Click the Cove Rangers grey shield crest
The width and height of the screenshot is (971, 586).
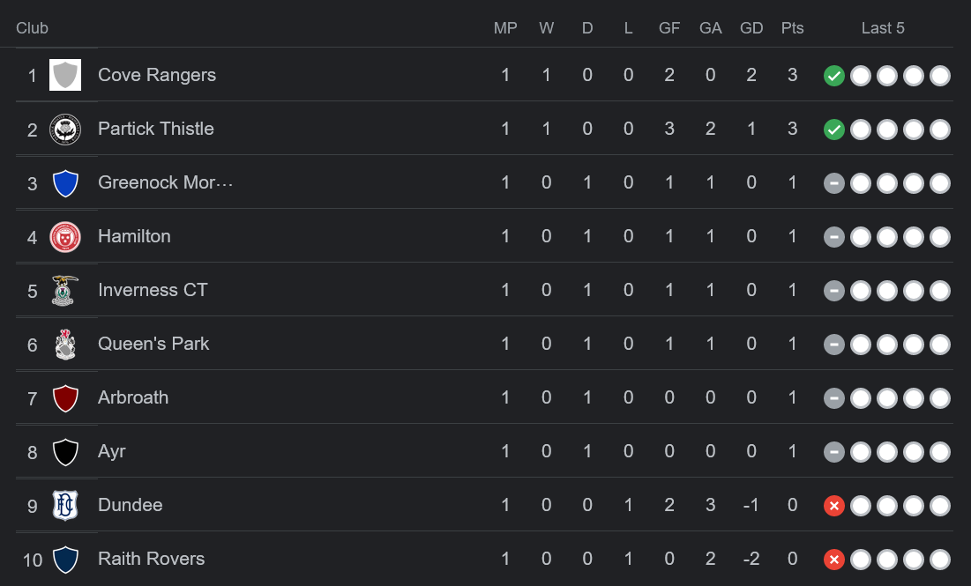click(65, 75)
